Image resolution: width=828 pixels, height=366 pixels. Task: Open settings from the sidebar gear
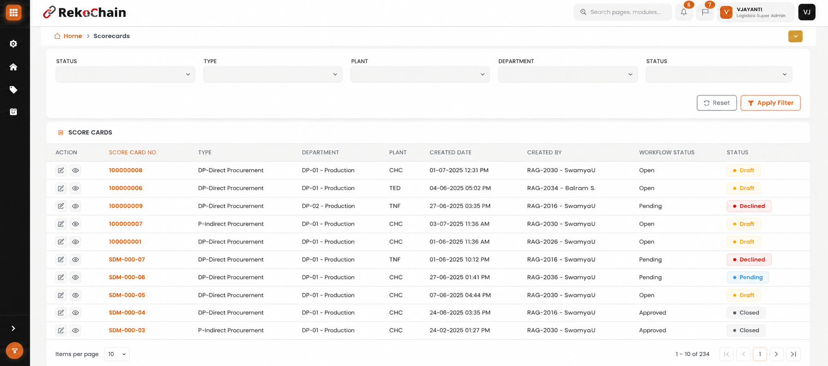click(14, 44)
